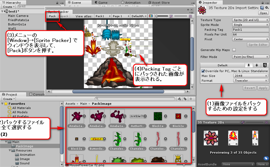Click the Standalone platform download icon
Screen dimensions: 270x167
click(x=249, y=65)
